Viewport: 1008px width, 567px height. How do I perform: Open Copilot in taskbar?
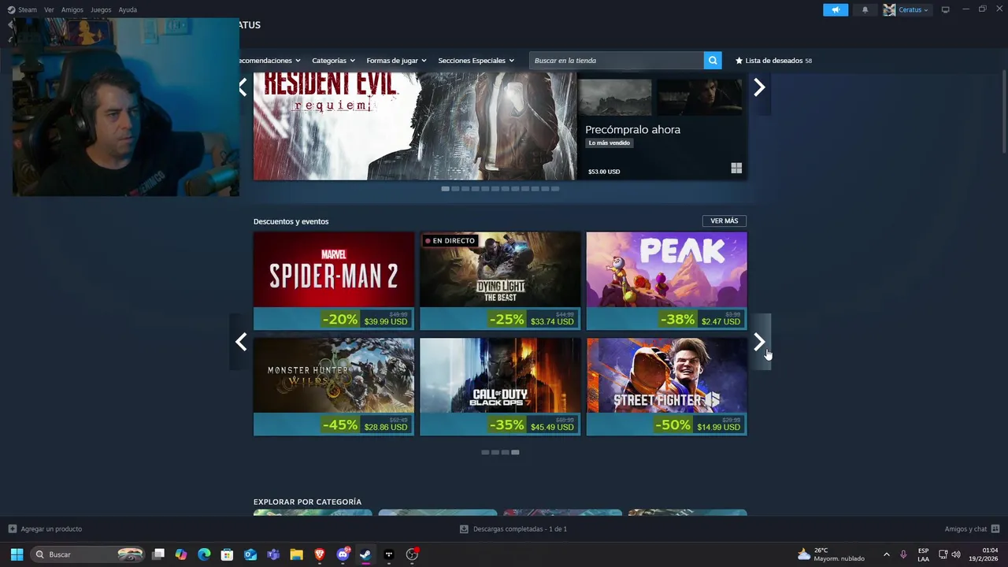181,554
